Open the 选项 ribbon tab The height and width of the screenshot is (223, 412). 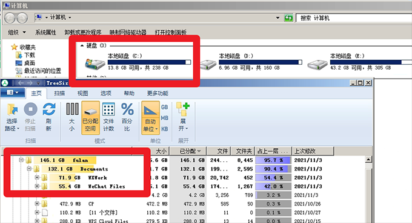coord(105,93)
